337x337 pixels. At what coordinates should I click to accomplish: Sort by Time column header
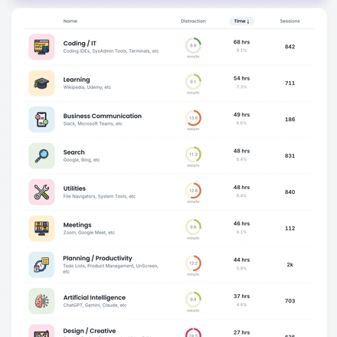coord(241,21)
